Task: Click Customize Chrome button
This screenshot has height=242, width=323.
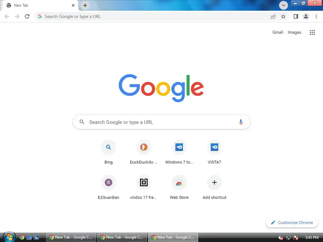Action: pos(292,222)
